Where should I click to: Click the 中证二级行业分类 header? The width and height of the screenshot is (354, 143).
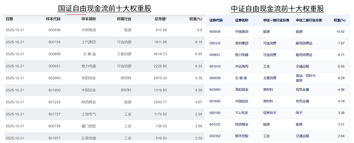[309, 20]
